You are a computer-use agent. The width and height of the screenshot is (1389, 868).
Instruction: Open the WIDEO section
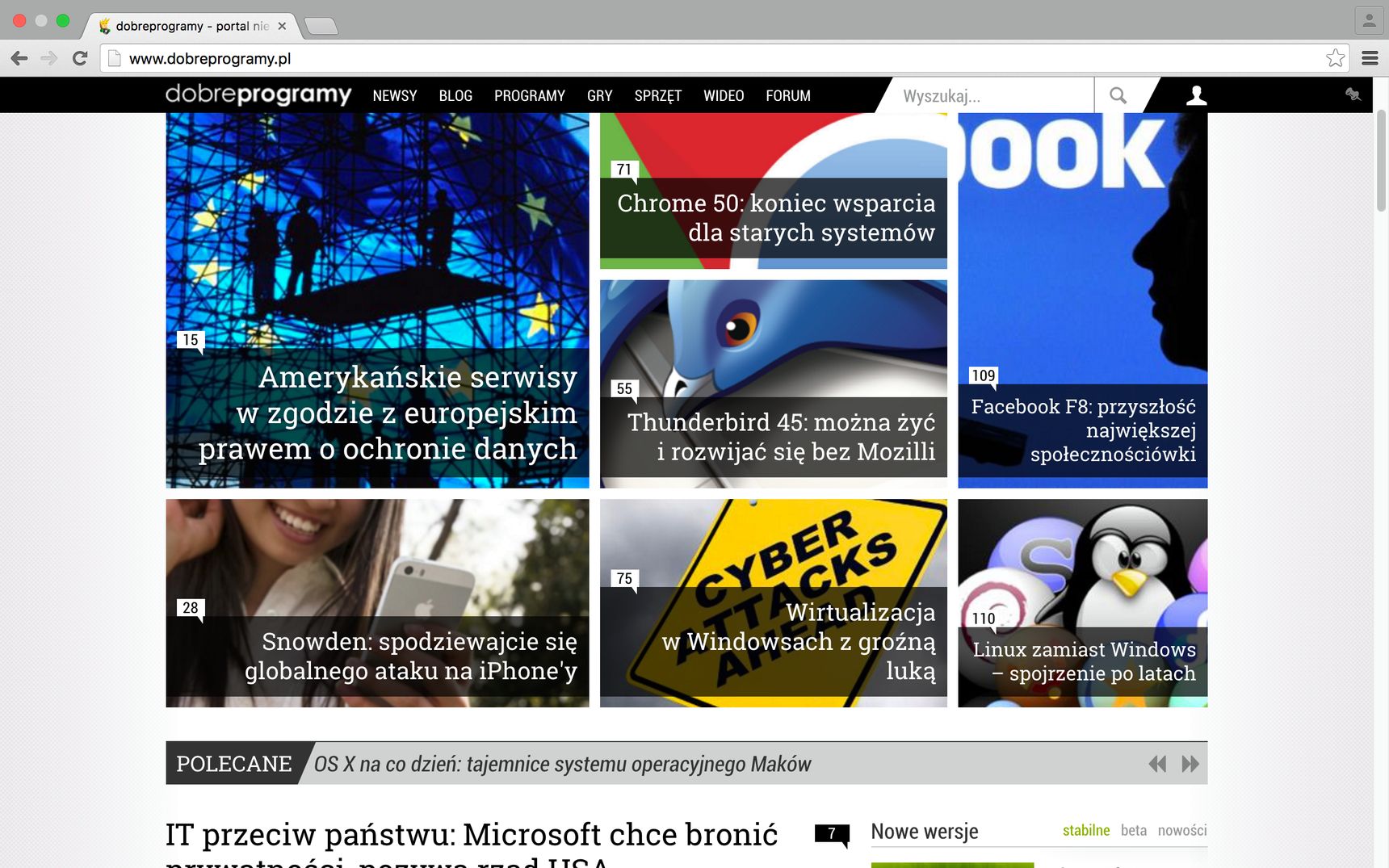point(724,95)
